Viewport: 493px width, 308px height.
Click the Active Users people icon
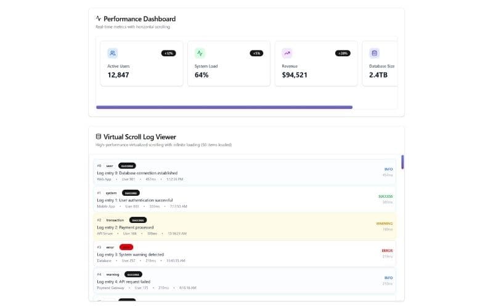113,53
